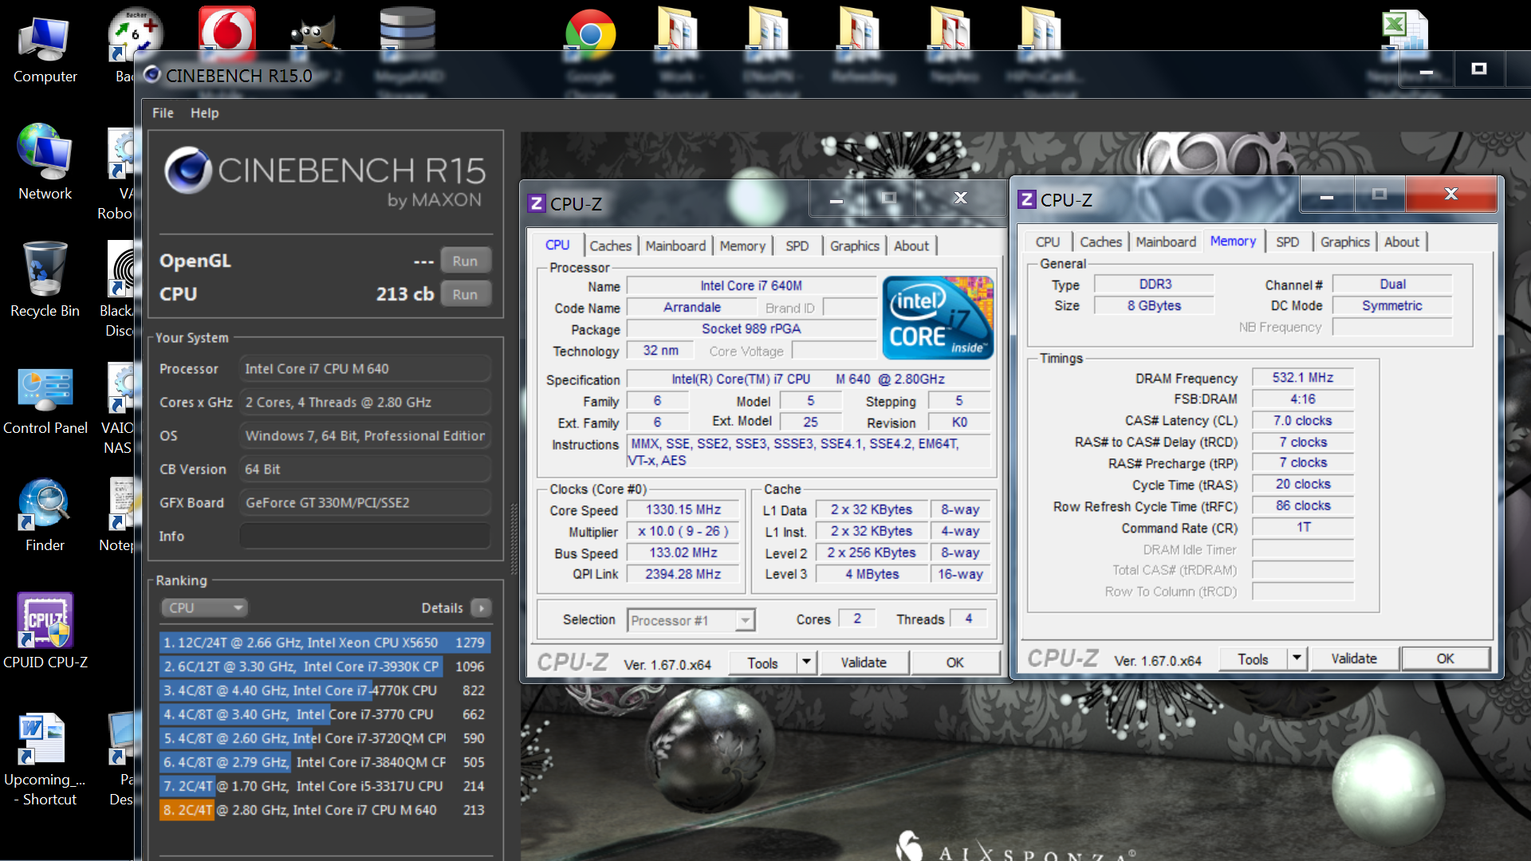This screenshot has width=1531, height=861.
Task: Select ranking row Intel Xeon CPU X5650
Action: [325, 643]
